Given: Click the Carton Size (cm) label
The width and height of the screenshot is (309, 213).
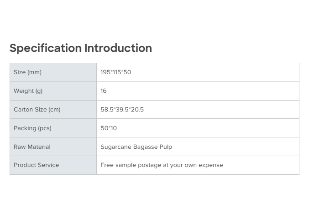Looking at the screenshot, I should pyautogui.click(x=37, y=110).
